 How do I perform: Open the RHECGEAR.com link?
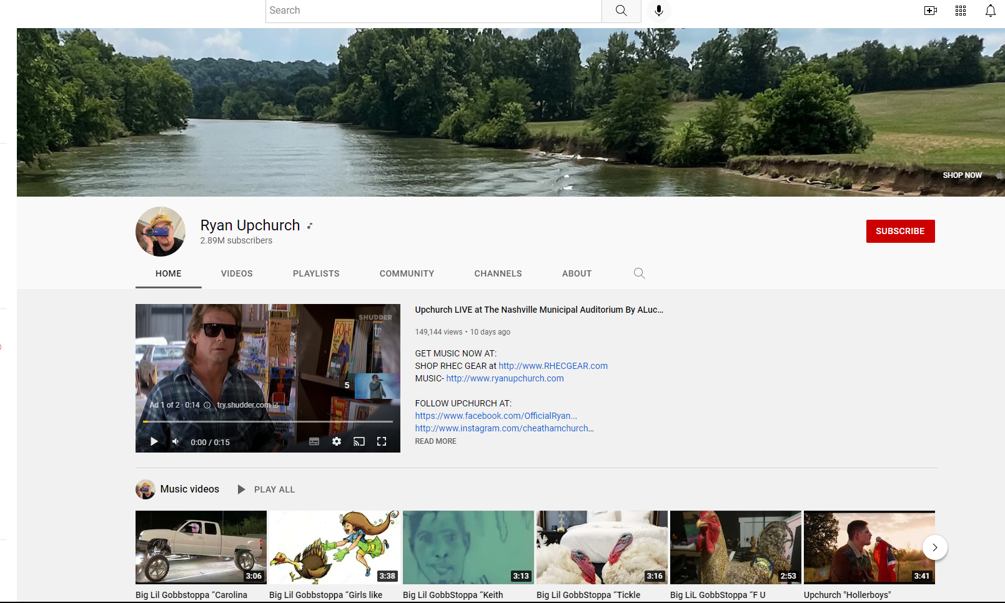coord(553,366)
